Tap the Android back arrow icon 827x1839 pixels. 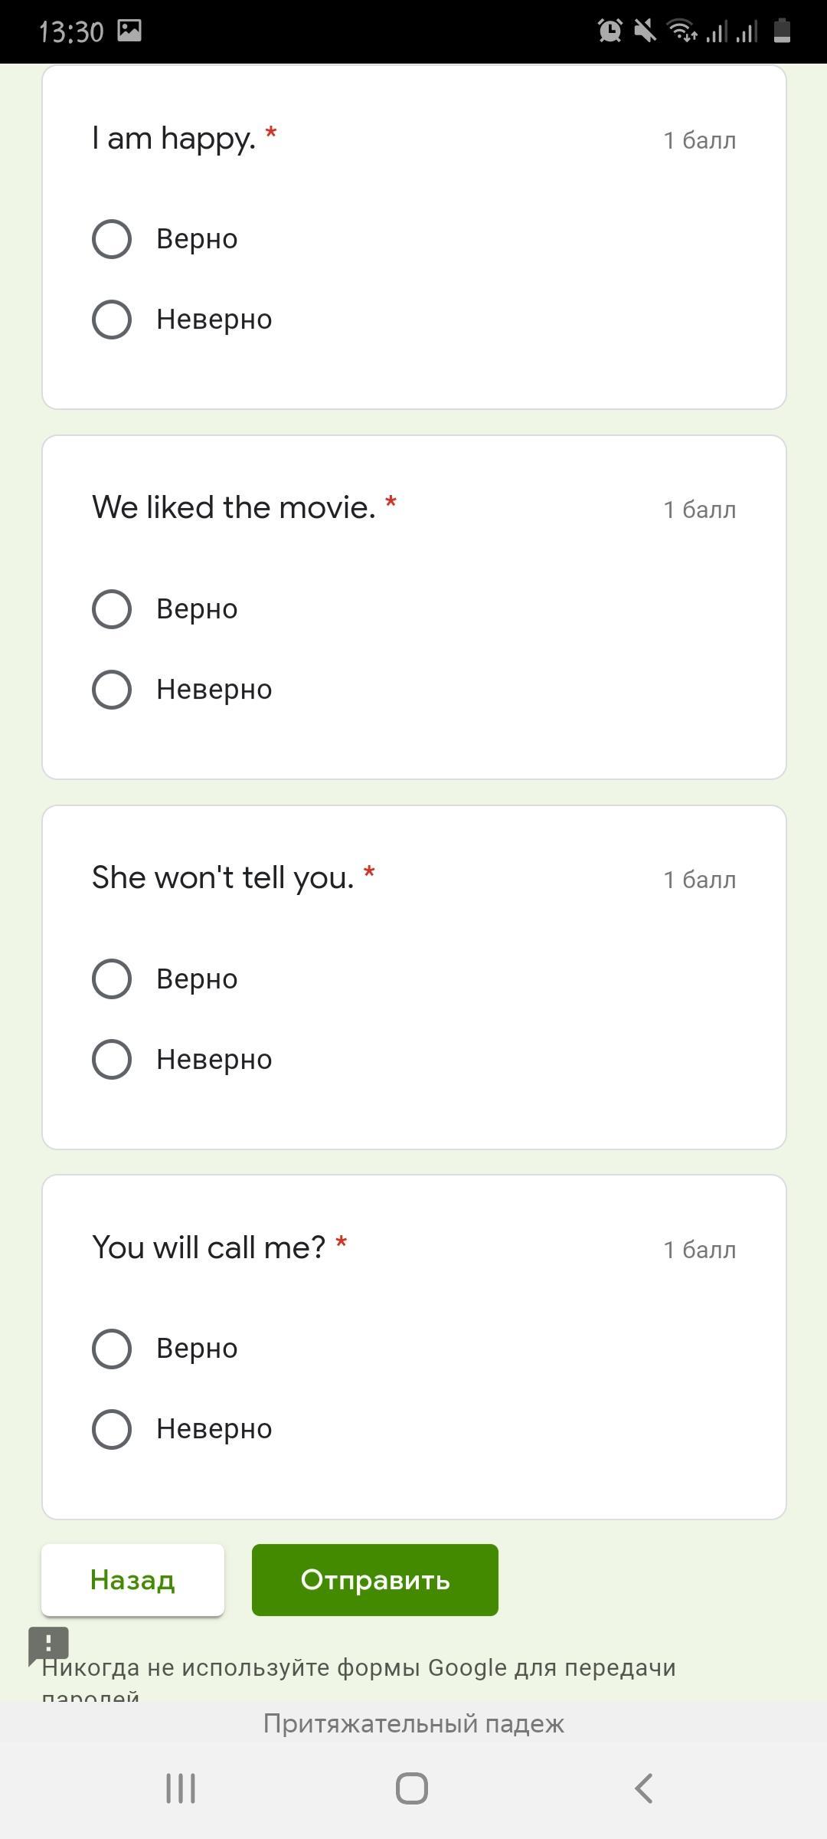coord(644,1788)
